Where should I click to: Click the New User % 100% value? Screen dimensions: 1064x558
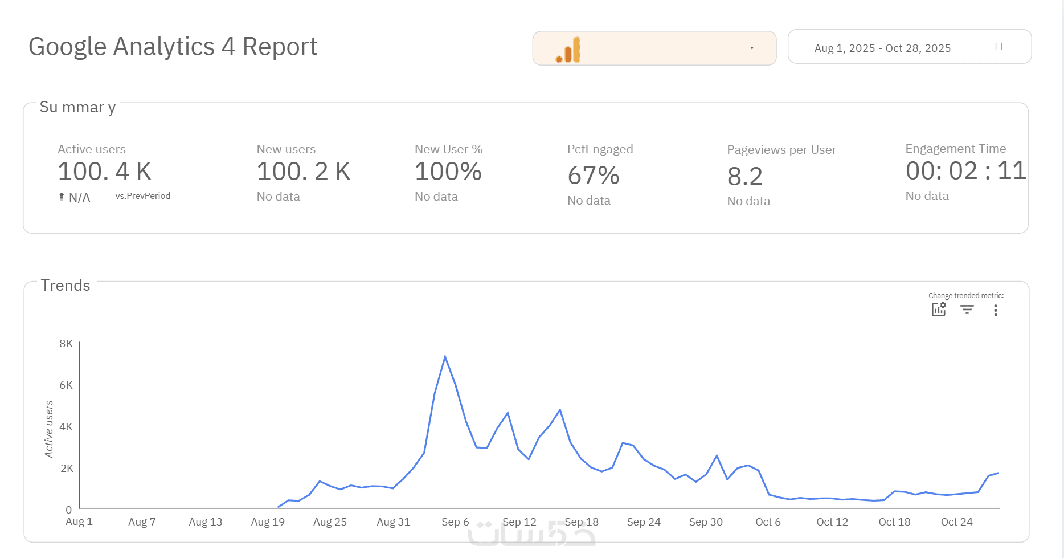coord(448,171)
